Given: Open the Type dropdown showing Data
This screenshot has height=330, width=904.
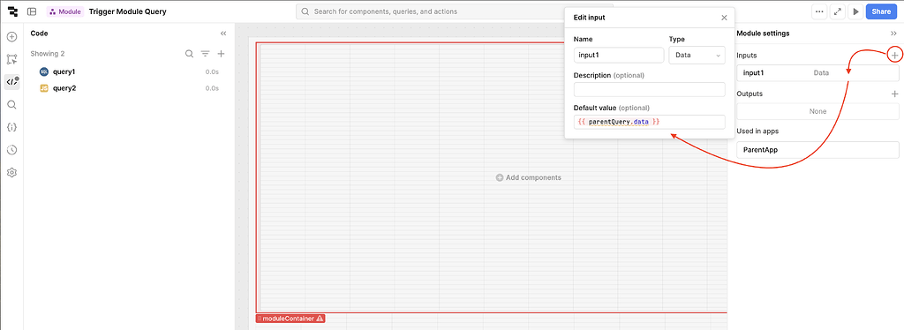Looking at the screenshot, I should (697, 56).
